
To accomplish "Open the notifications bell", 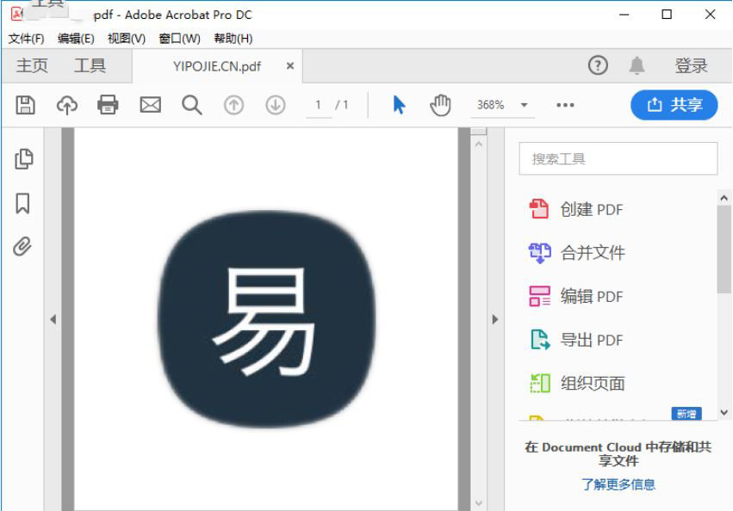I will tap(637, 65).
